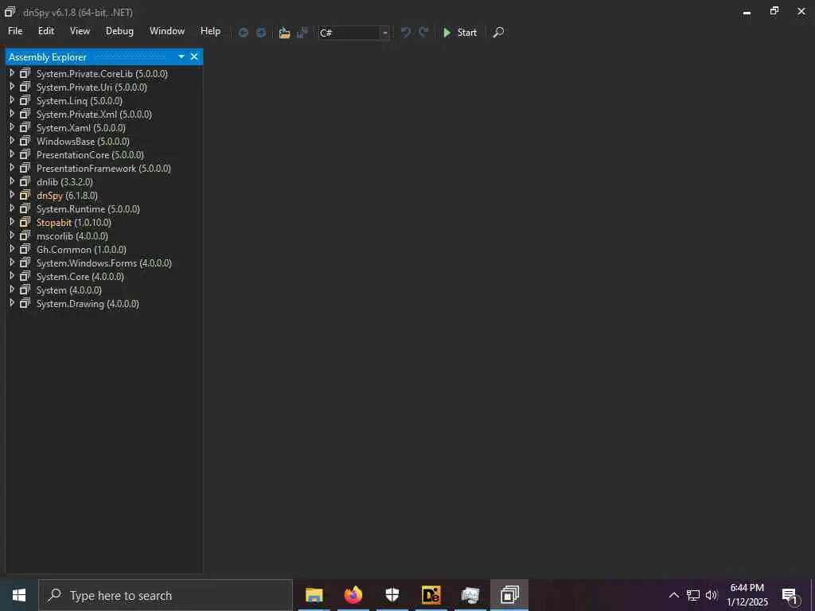The width and height of the screenshot is (815, 611).
Task: Open the Window menu
Action: (167, 31)
